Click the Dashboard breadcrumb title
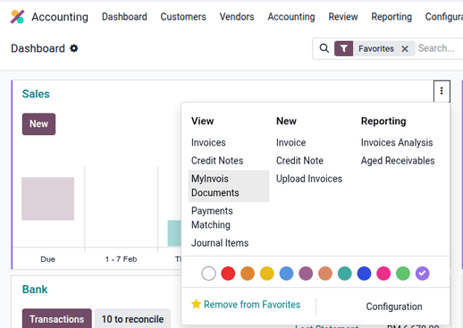This screenshot has height=328, width=463. click(x=38, y=48)
